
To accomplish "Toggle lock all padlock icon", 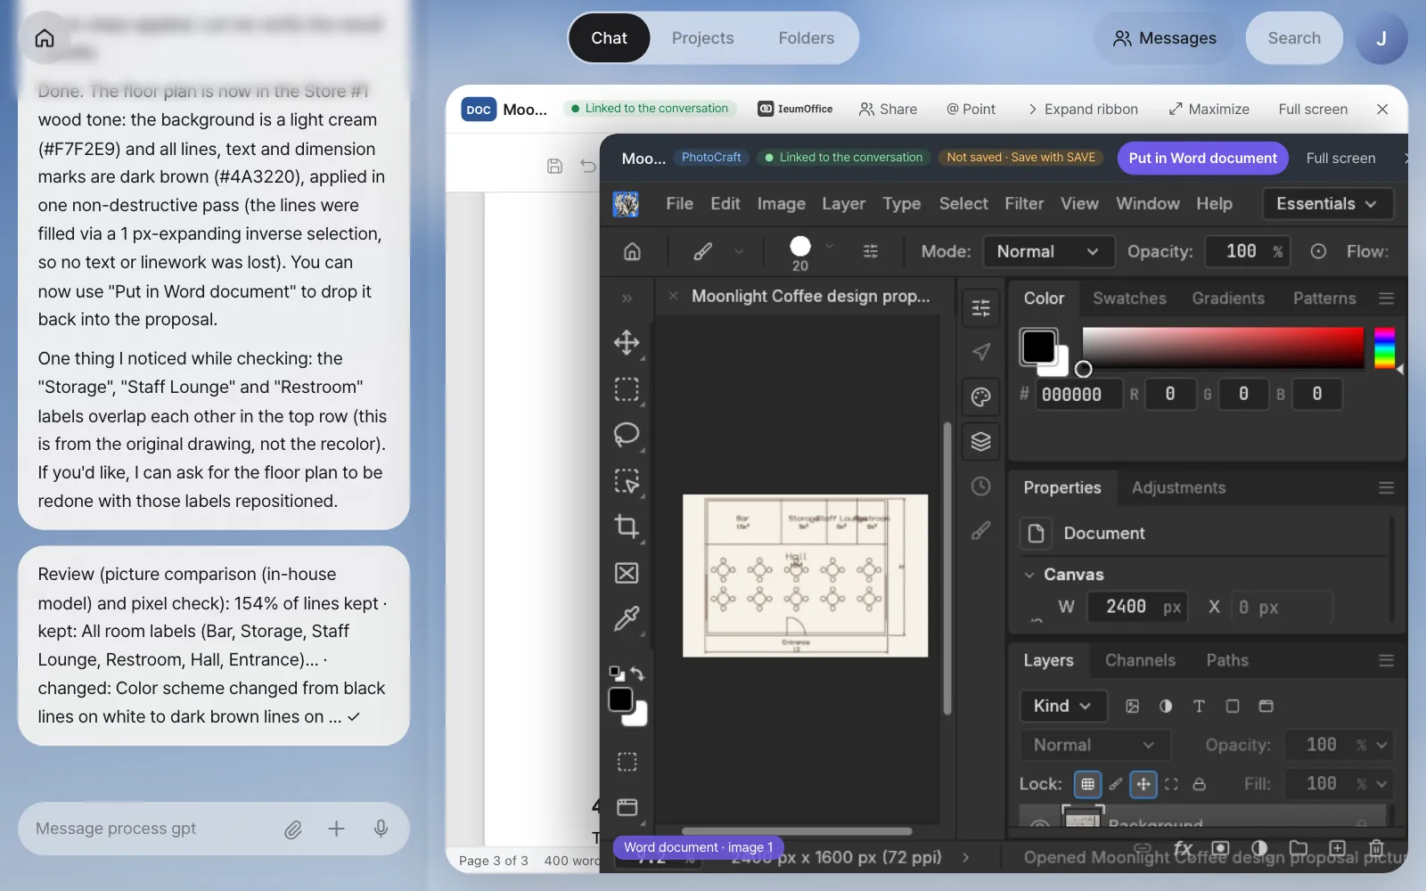I will pos(1200,784).
